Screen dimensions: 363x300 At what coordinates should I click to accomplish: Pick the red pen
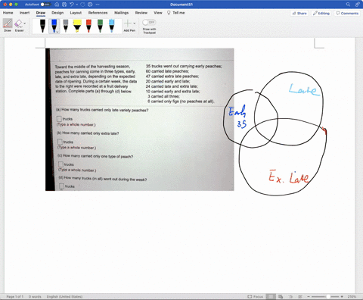click(88, 26)
